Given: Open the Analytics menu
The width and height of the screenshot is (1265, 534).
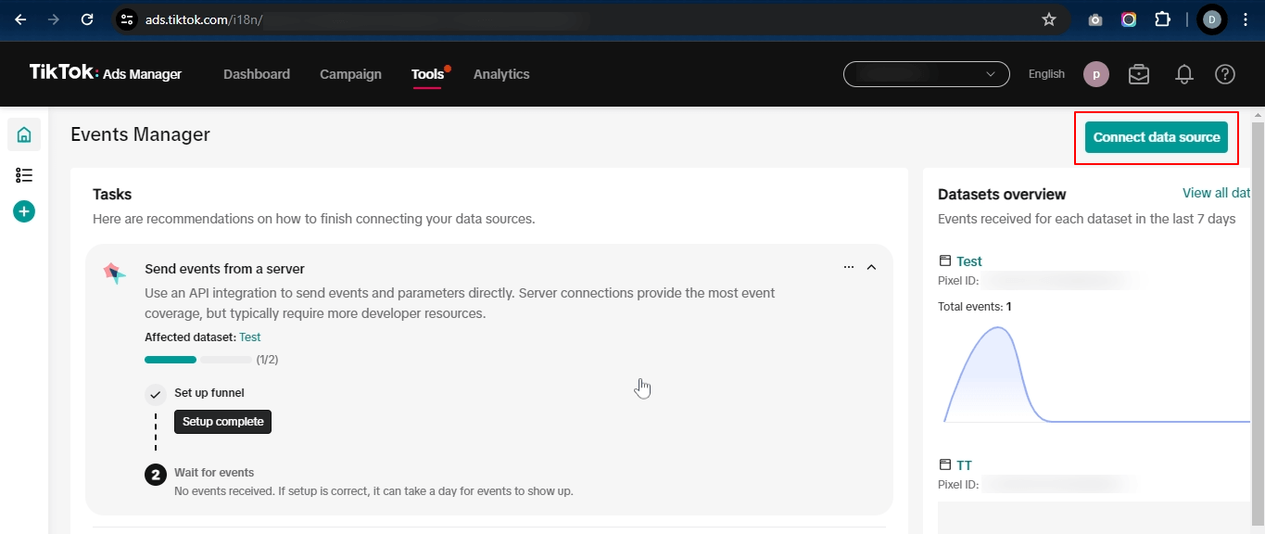Looking at the screenshot, I should point(501,74).
